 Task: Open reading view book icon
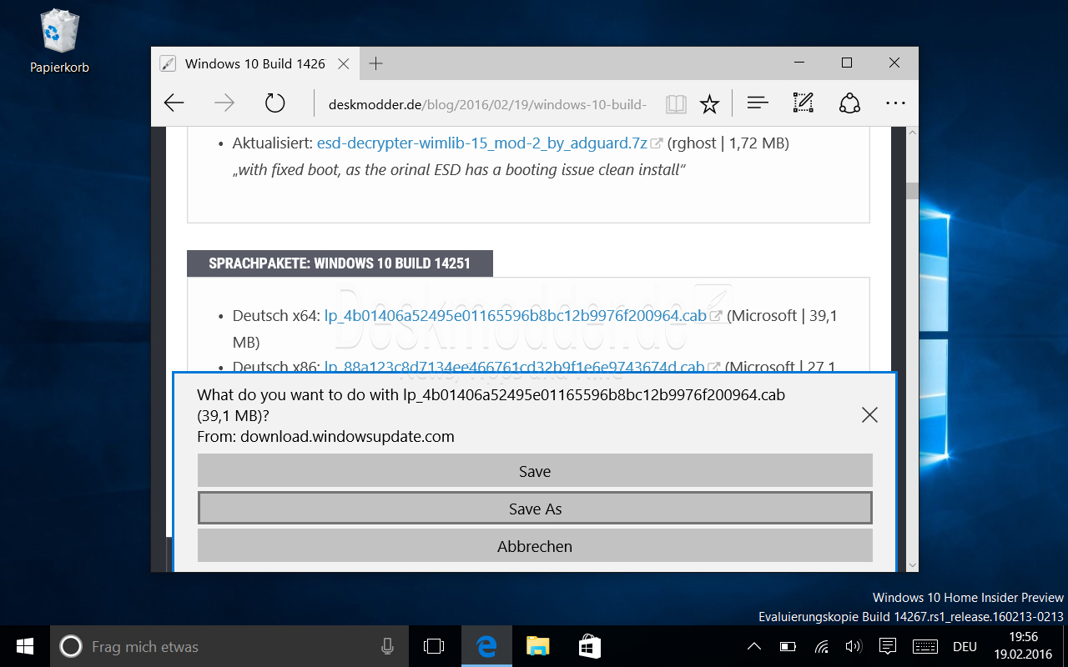point(676,104)
